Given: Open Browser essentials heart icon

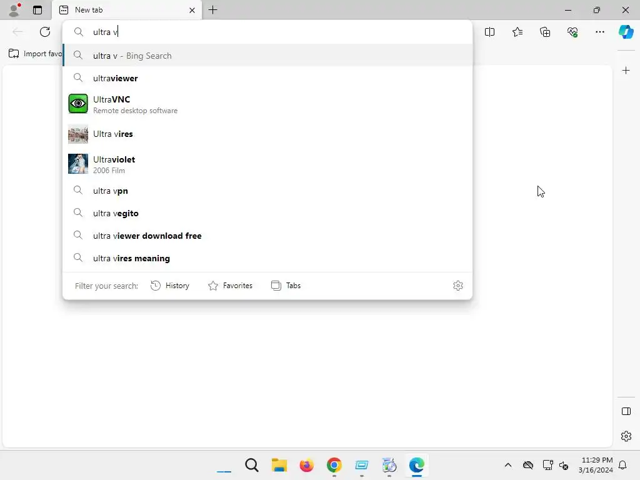Looking at the screenshot, I should click(572, 32).
